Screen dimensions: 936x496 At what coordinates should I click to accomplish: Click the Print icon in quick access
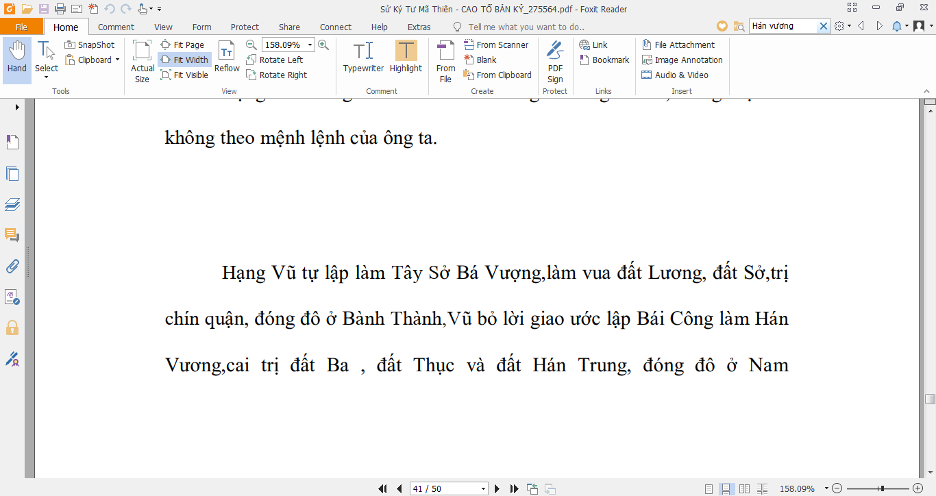60,9
